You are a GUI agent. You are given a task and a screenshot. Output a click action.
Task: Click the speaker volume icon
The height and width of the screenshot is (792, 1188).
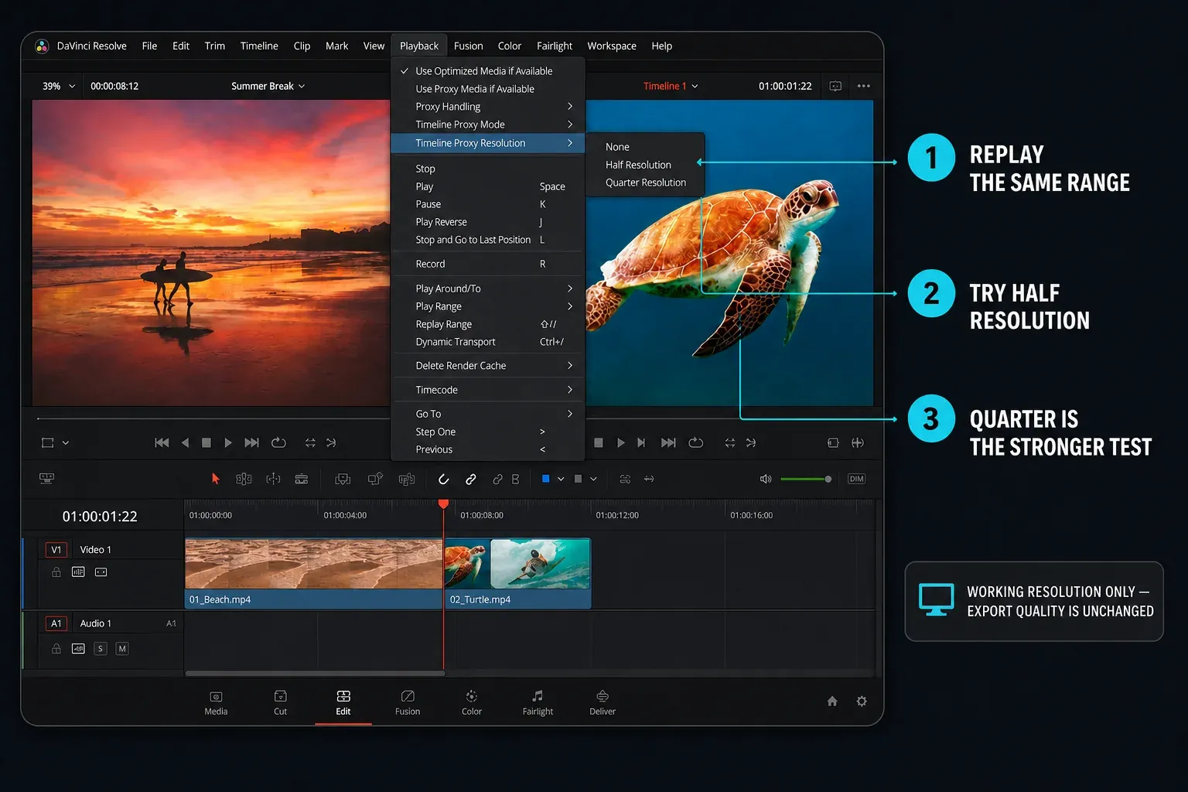click(x=766, y=479)
